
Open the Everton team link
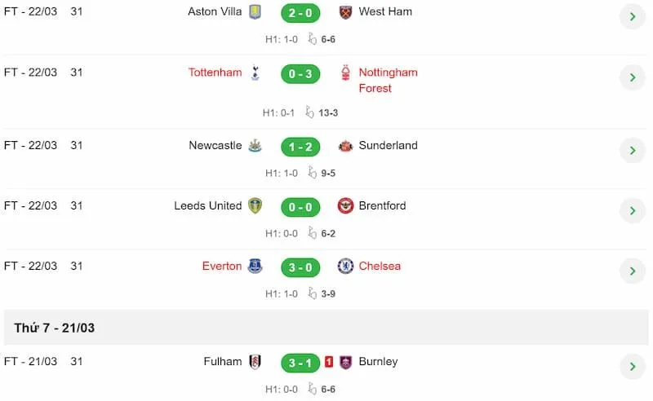pos(222,267)
